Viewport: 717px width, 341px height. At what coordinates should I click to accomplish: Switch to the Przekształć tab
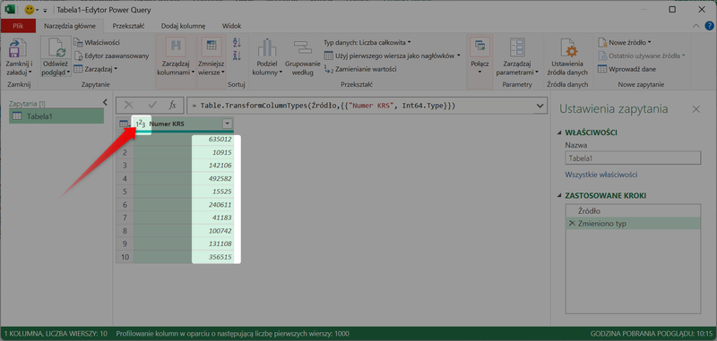(x=128, y=26)
